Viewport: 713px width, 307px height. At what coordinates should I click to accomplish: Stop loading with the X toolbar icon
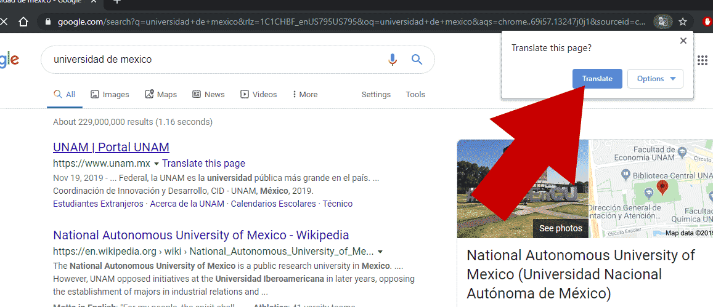pos(3,22)
